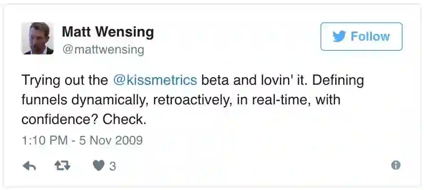Viewport: 424px width, 190px height.
Task: Visit the @kissmetrics mention link
Action: pos(155,80)
